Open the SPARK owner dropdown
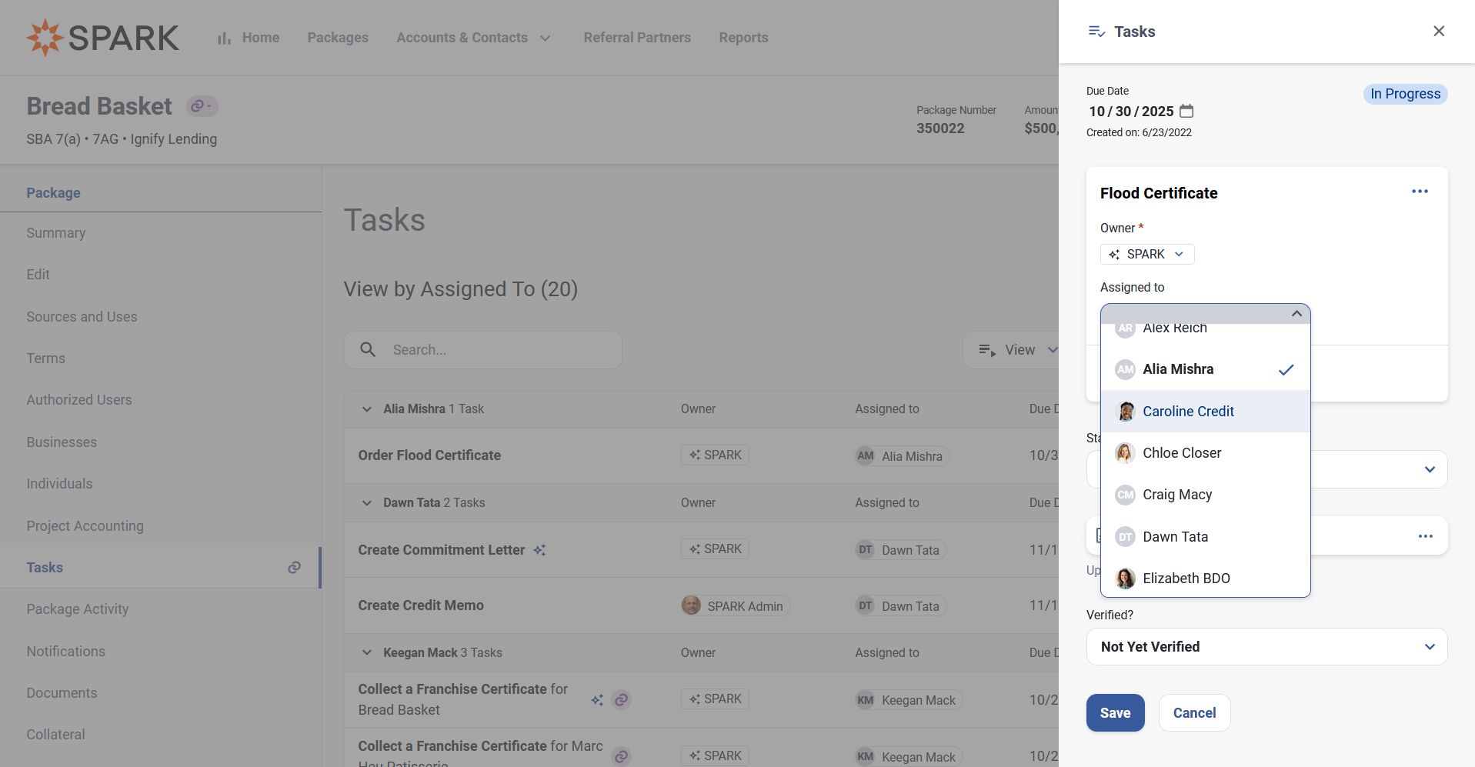 tap(1146, 255)
